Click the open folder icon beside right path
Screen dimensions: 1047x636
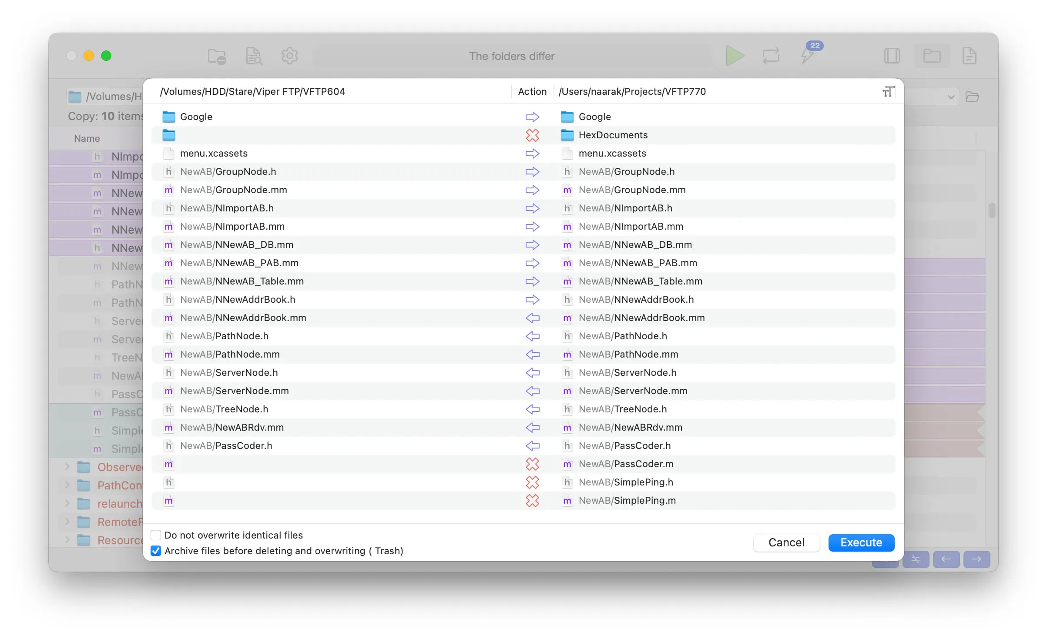click(972, 97)
